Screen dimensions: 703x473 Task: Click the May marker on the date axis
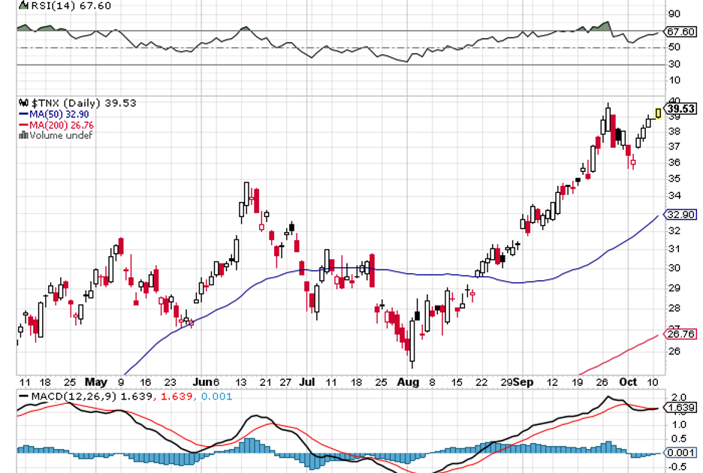(x=97, y=381)
